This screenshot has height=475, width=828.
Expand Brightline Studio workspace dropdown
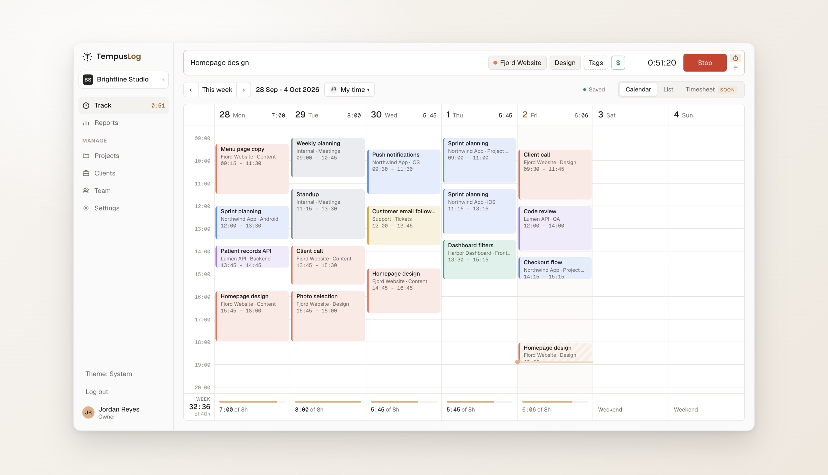(124, 79)
